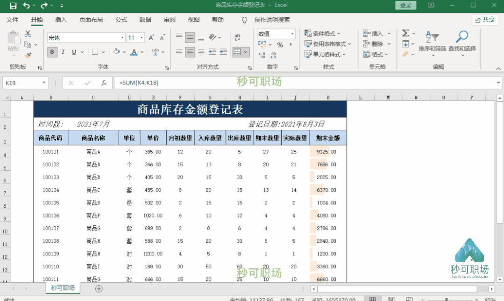
Task: Apply cell borders
Action: point(95,52)
